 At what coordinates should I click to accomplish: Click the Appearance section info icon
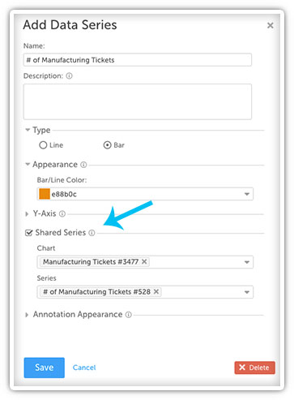tap(83, 165)
